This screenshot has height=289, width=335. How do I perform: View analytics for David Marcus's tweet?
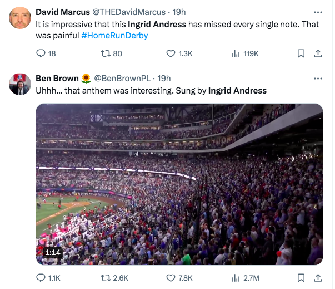[235, 53]
